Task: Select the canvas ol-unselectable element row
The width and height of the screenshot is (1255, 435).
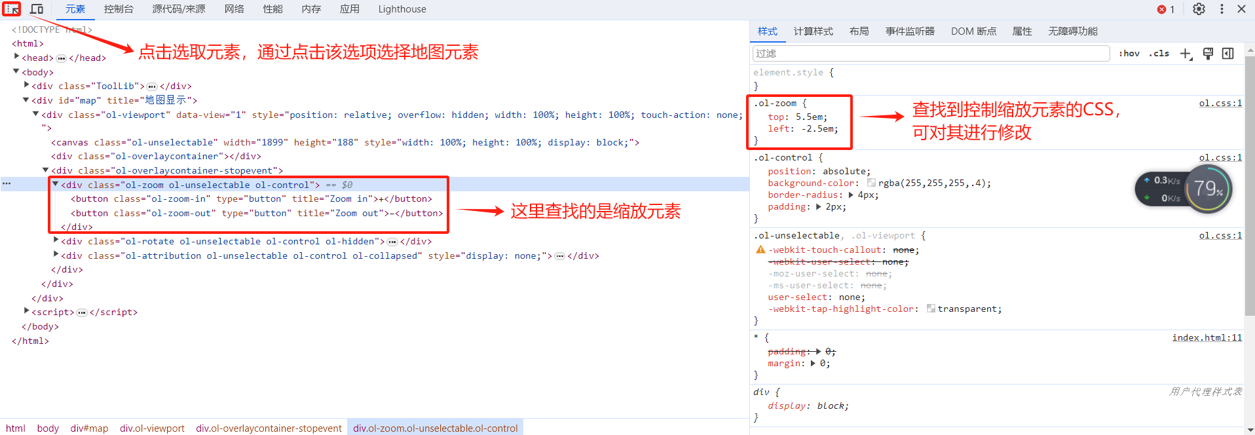Action: coord(345,142)
